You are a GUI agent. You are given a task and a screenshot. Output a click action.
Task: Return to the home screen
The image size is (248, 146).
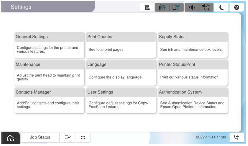click(10, 137)
